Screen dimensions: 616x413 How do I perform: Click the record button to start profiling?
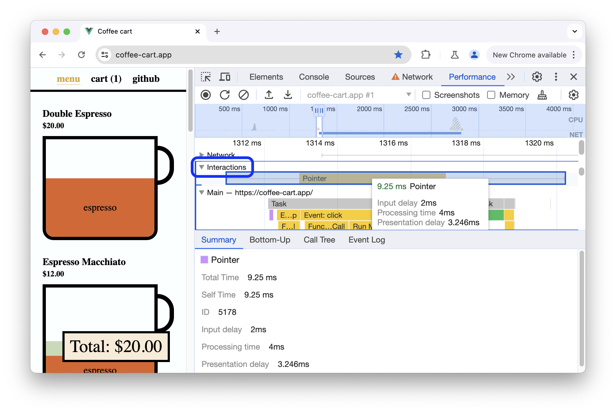click(206, 95)
